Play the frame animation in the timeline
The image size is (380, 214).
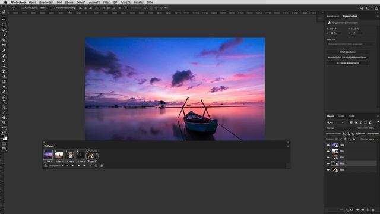click(x=79, y=166)
